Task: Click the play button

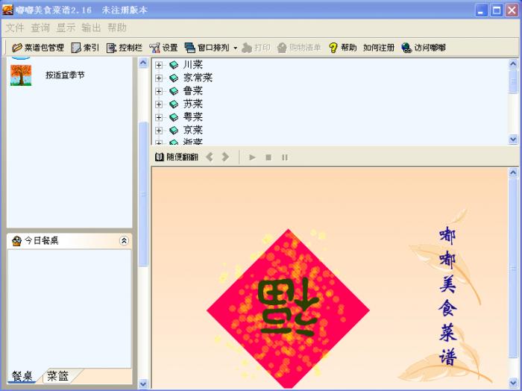Action: tap(252, 157)
